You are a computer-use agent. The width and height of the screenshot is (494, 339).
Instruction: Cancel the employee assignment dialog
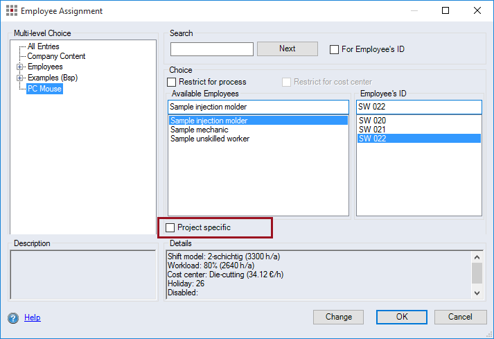(460, 317)
